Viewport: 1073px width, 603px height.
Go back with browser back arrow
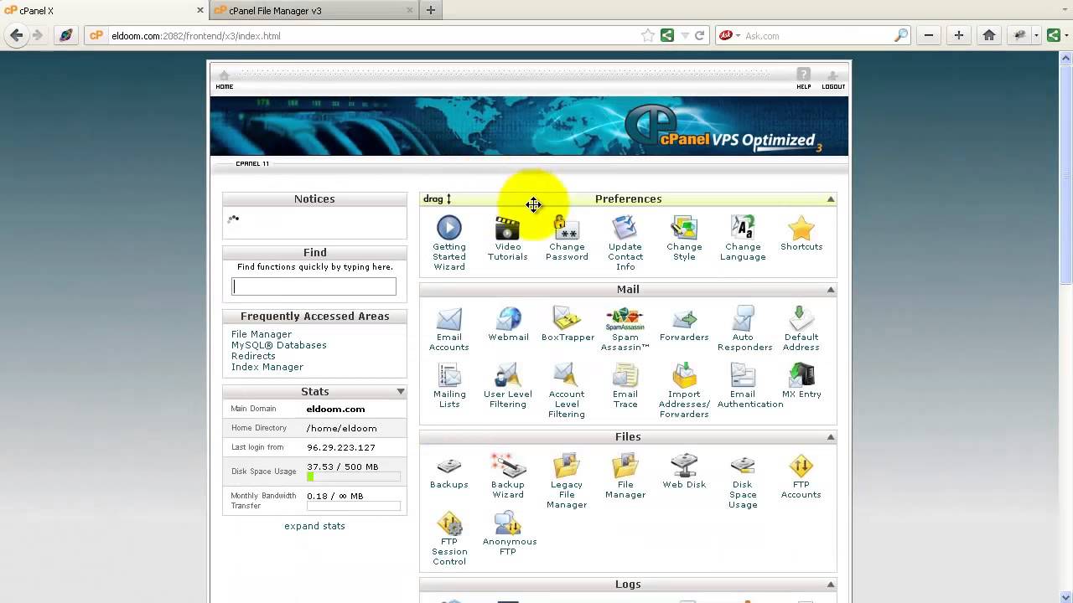16,35
